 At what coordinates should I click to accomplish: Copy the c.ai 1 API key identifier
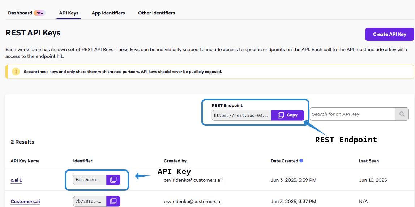coord(113,180)
